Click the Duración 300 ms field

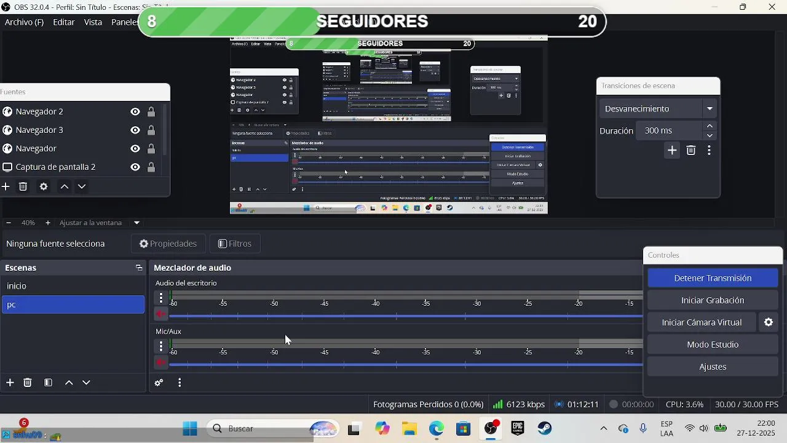coord(670,130)
